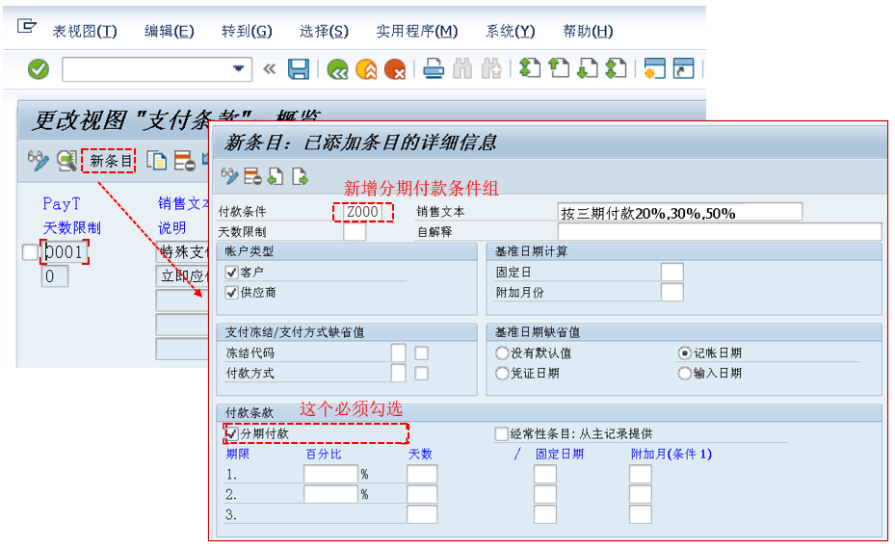
Task: Click the Delete icon in overview toolbar
Action: point(184,161)
